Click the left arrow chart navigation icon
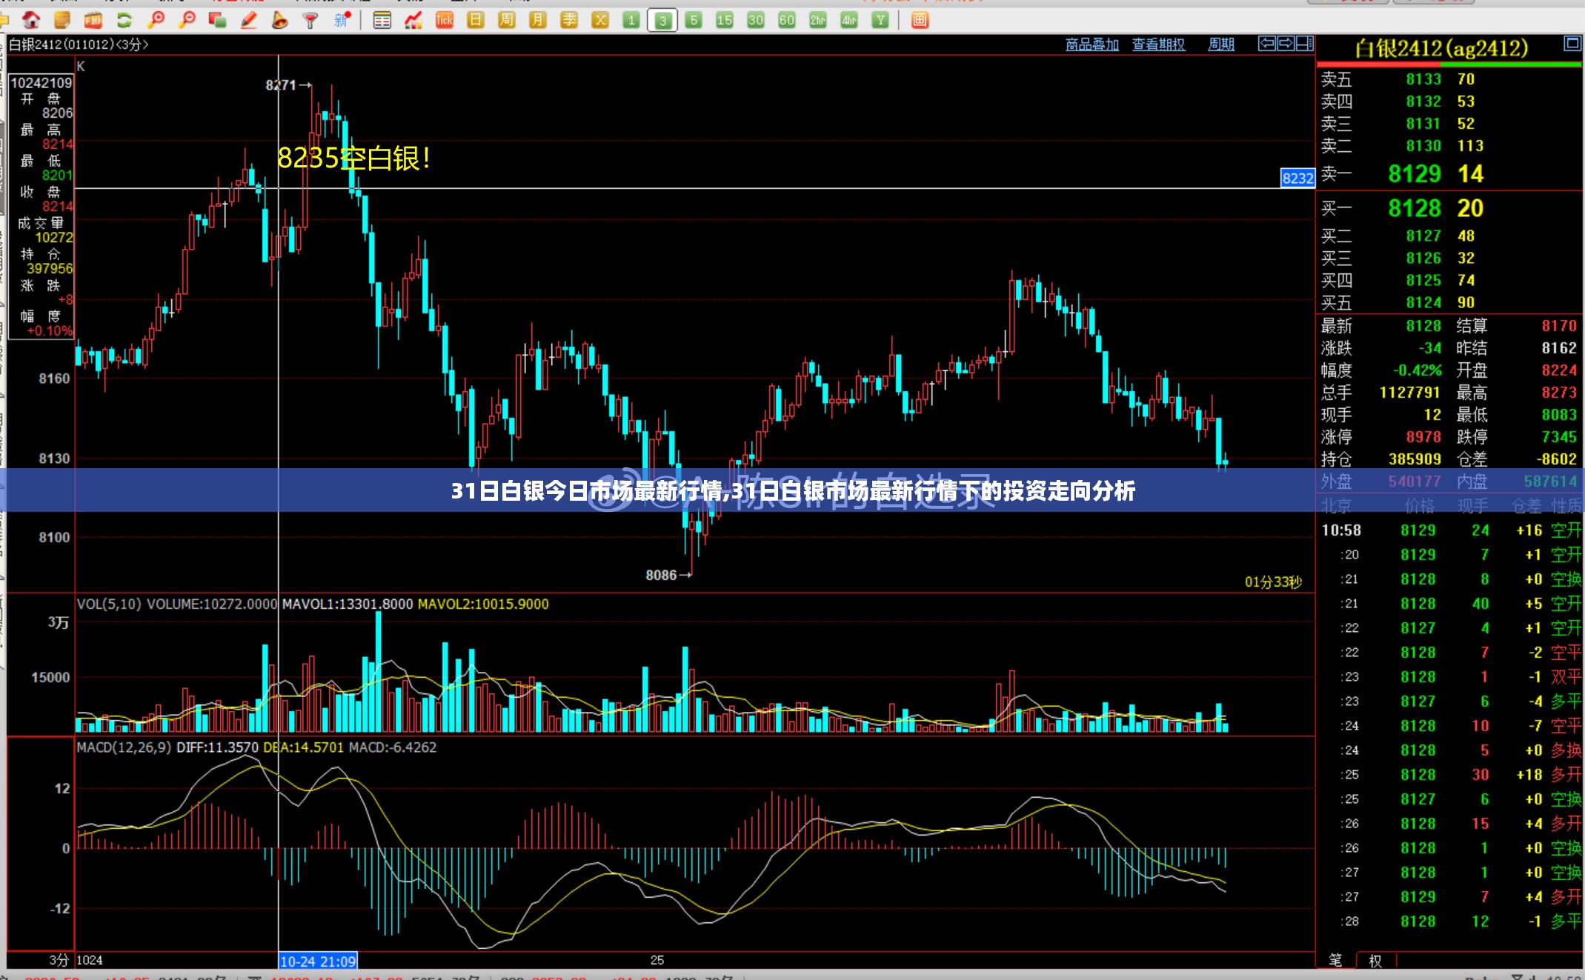Screen dimensions: 1585x980 (1267, 44)
